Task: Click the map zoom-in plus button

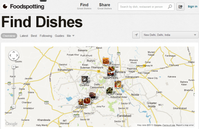Action: click(x=14, y=67)
